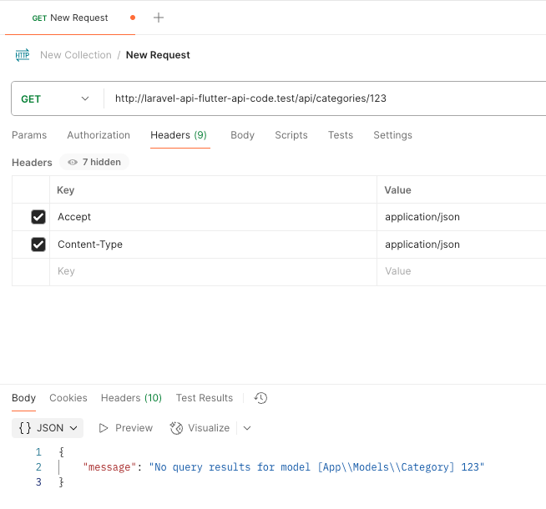546x509 pixels.
Task: Click the Visualize icon button
Action: point(200,428)
